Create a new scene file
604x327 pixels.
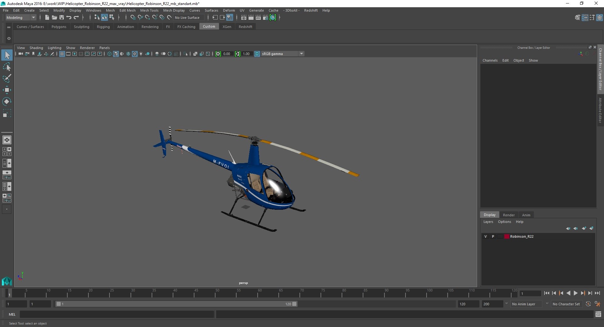[x=47, y=18]
